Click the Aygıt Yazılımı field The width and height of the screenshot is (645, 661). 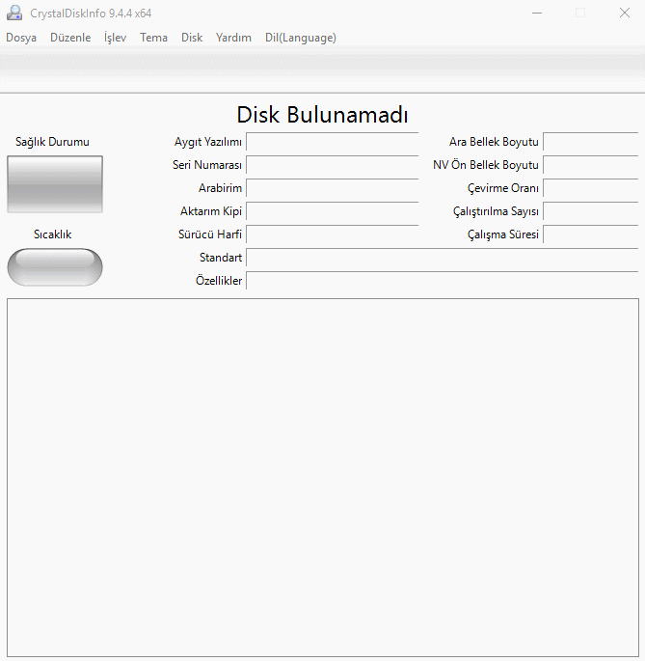coord(332,142)
